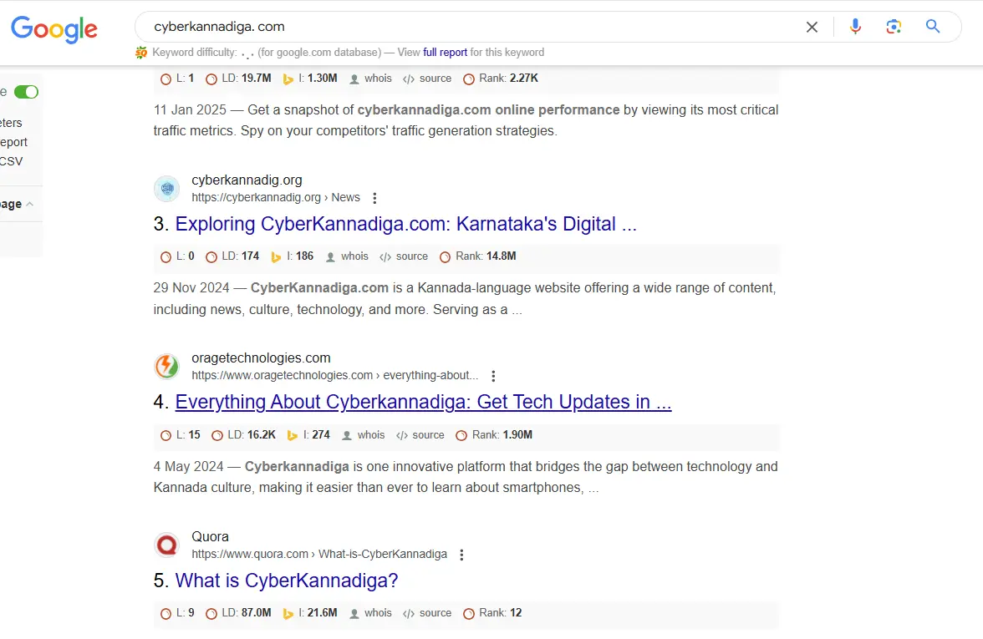Click the LD: 19.7M metric
This screenshot has height=639, width=983.
pyautogui.click(x=239, y=79)
